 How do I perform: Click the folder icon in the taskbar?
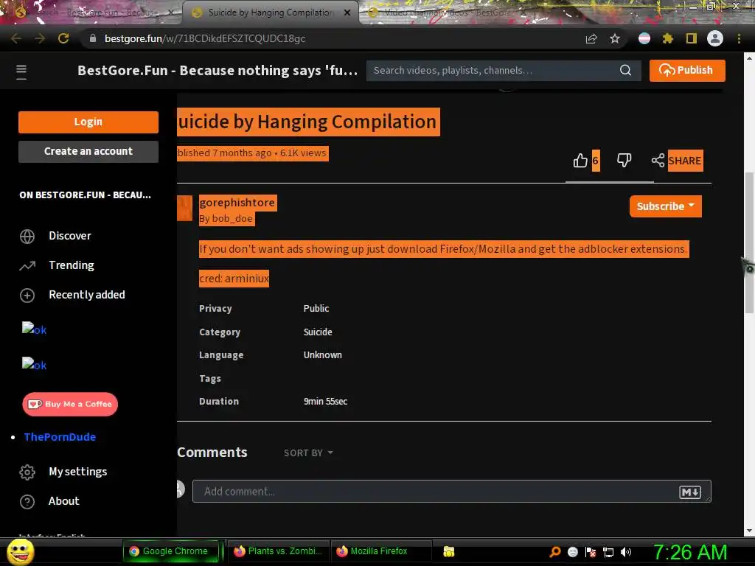coord(449,551)
